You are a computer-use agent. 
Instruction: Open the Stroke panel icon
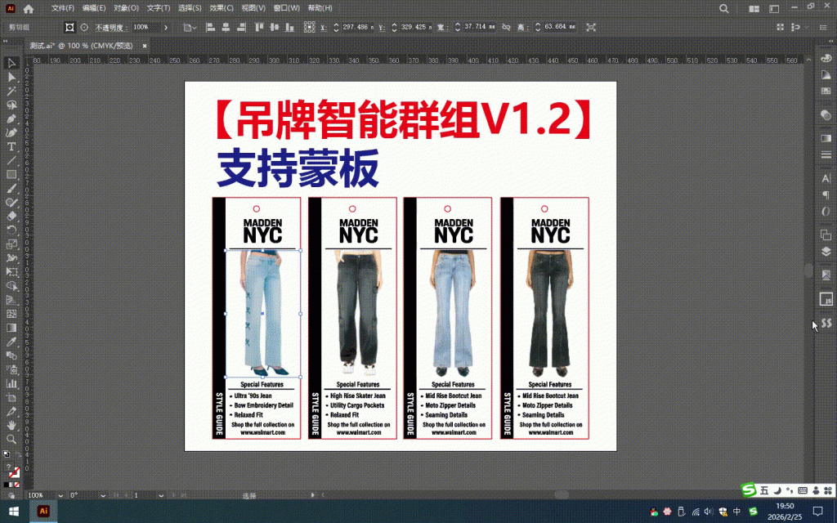pos(826,154)
